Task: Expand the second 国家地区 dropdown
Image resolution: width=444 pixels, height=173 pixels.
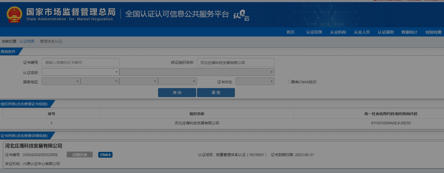Action: pyautogui.click(x=100, y=81)
